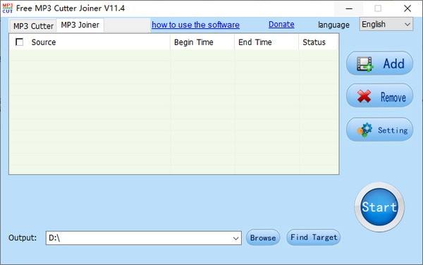The height and width of the screenshot is (265, 423).
Task: Open the English language dropdown
Action: pos(386,24)
